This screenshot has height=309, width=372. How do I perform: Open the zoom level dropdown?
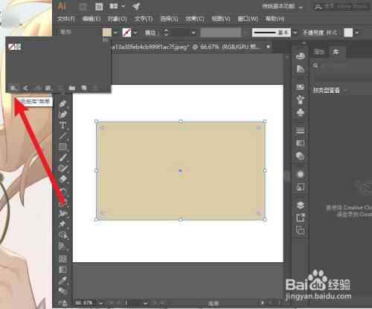(x=100, y=302)
